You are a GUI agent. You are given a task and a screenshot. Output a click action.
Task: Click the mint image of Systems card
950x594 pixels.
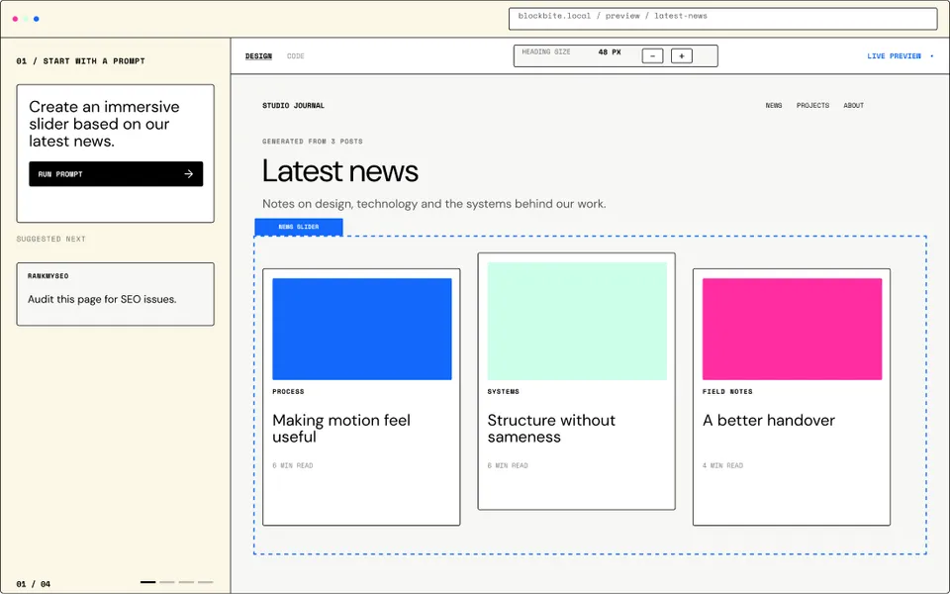coord(577,321)
